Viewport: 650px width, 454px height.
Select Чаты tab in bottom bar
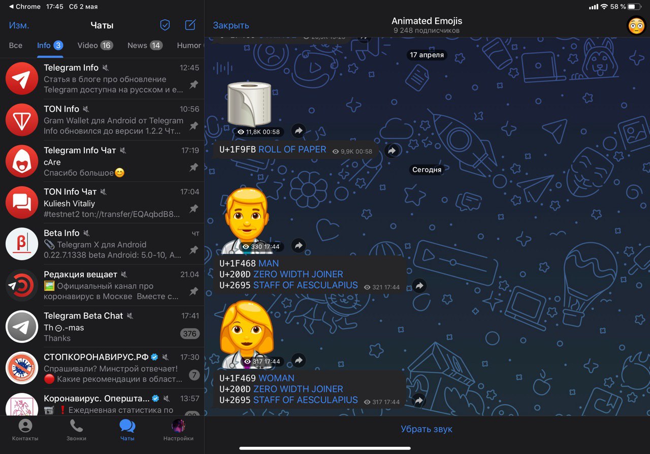click(127, 430)
